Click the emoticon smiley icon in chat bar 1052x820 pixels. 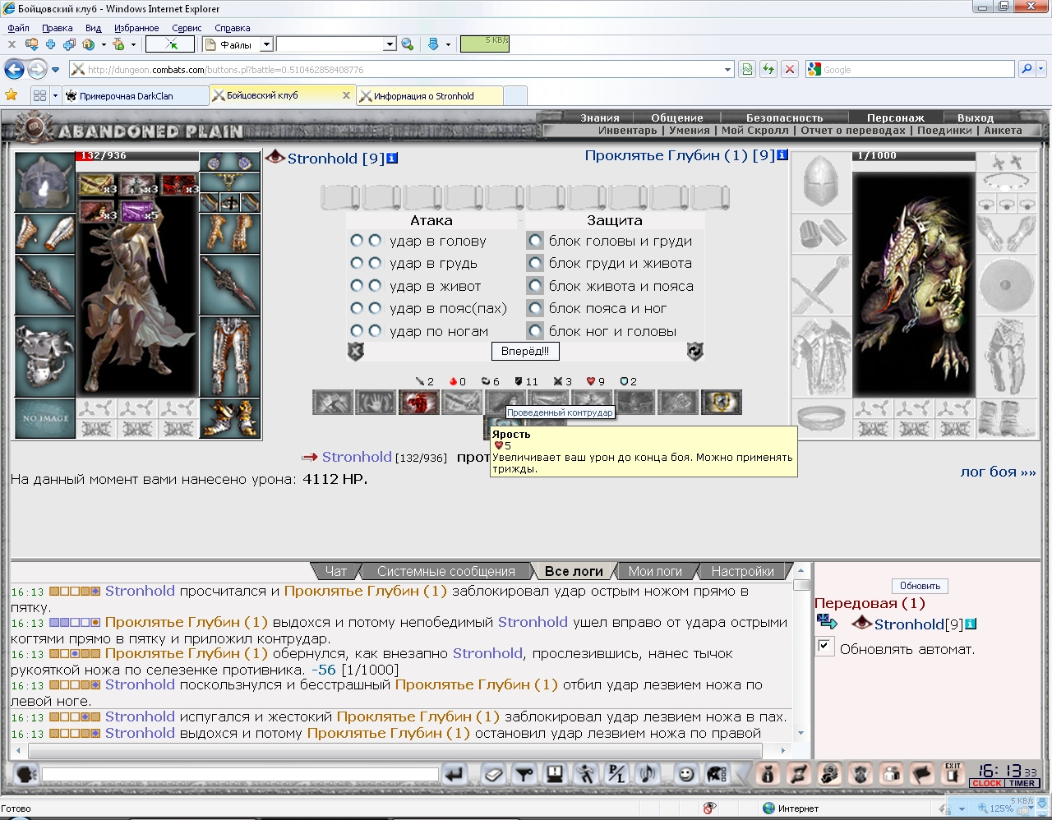[686, 773]
